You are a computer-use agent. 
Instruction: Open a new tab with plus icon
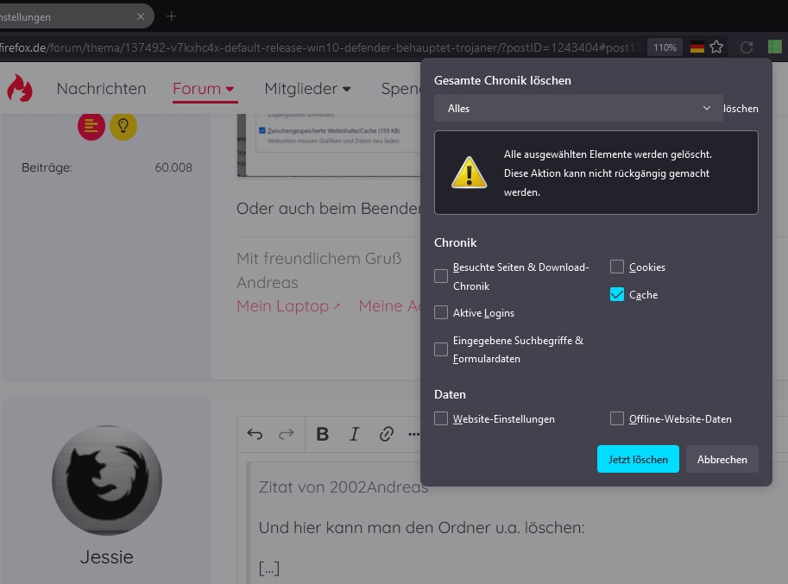[172, 16]
